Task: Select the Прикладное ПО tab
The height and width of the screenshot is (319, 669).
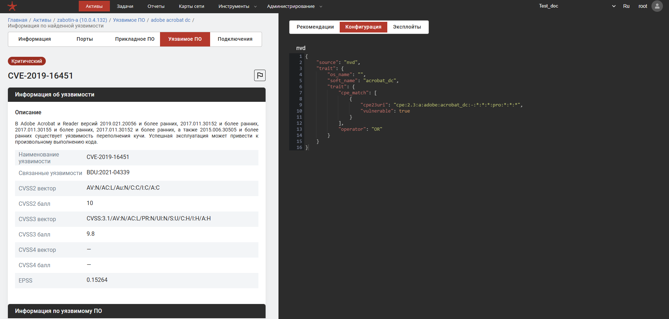Action: [x=135, y=39]
